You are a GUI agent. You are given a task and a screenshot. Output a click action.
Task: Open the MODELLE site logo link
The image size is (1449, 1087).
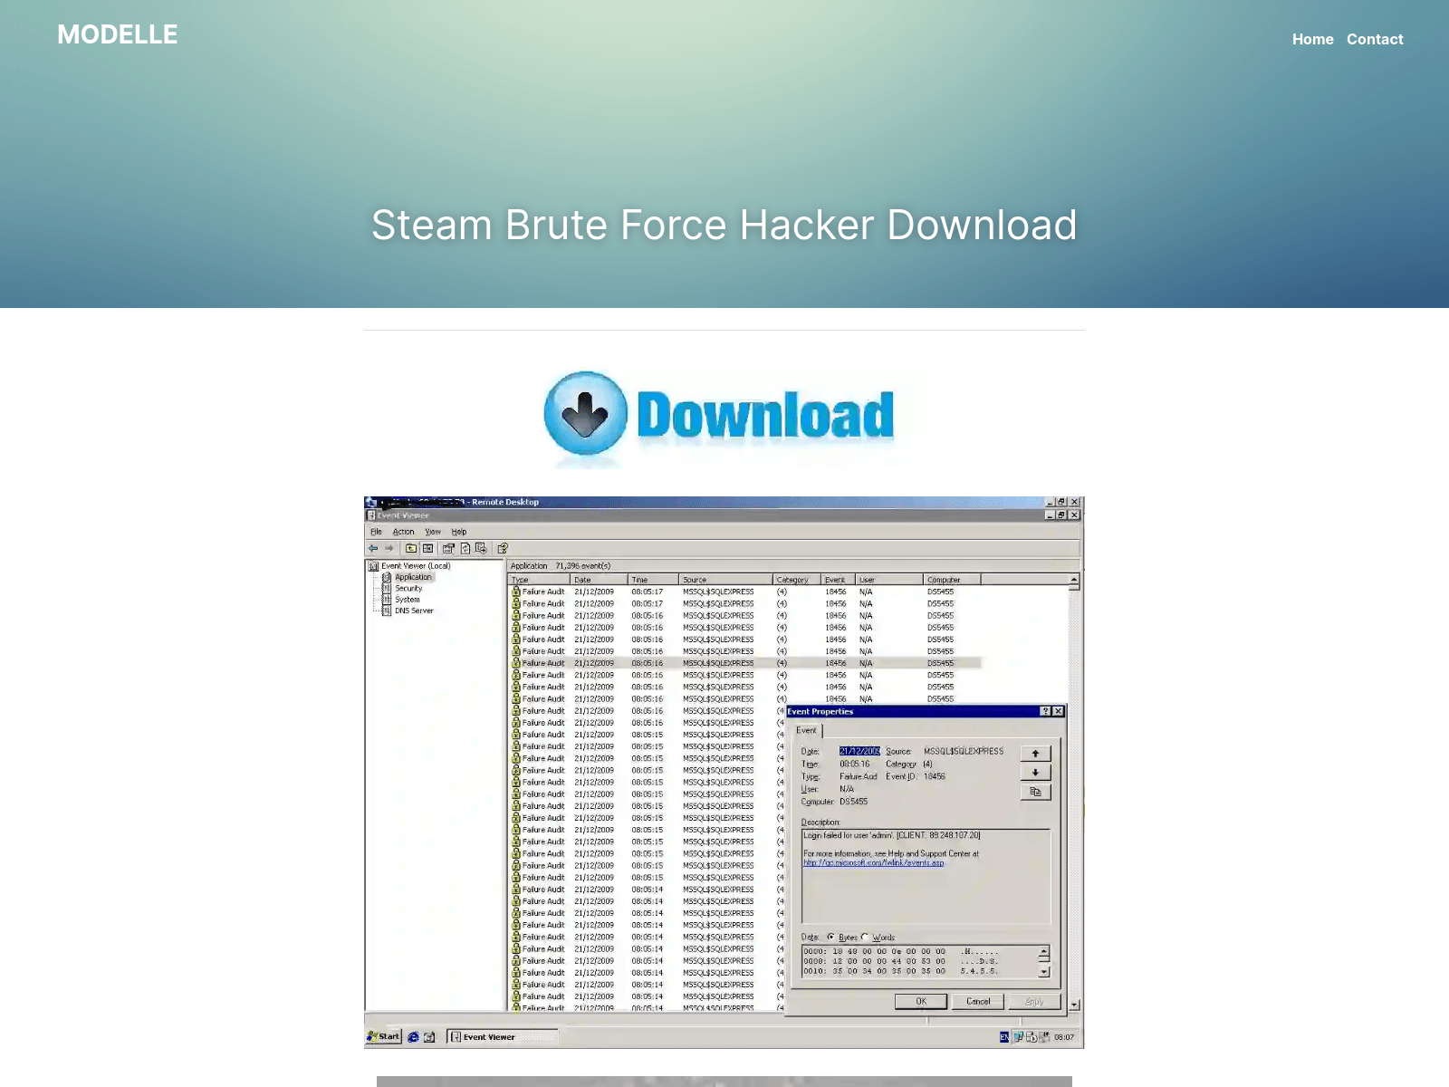(x=118, y=34)
